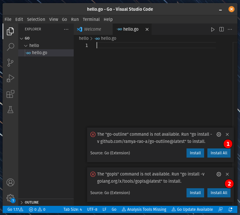Viewport: 240px width, 215px height.
Task: Open Run and Debug view
Action: (x=10, y=78)
